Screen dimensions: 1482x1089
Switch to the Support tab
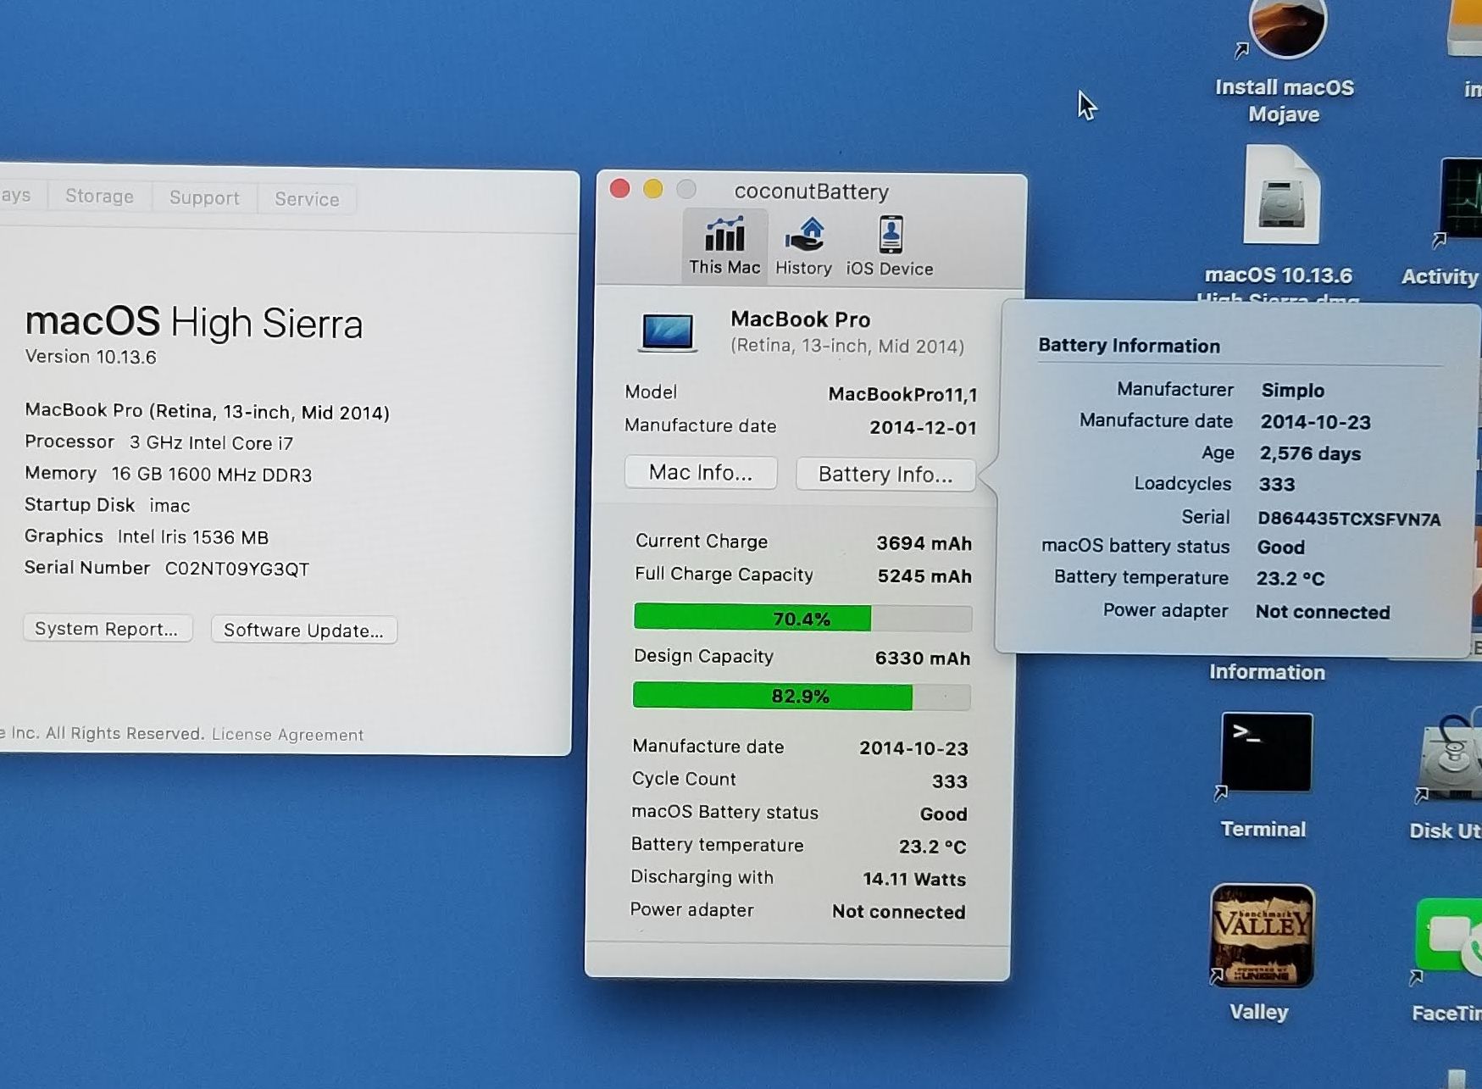coord(204,197)
